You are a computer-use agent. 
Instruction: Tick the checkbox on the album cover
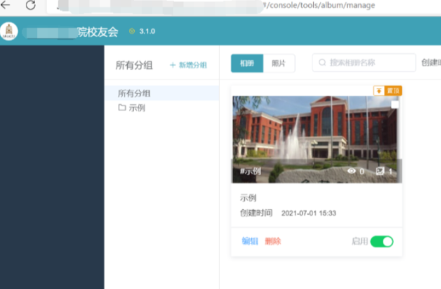(x=395, y=105)
